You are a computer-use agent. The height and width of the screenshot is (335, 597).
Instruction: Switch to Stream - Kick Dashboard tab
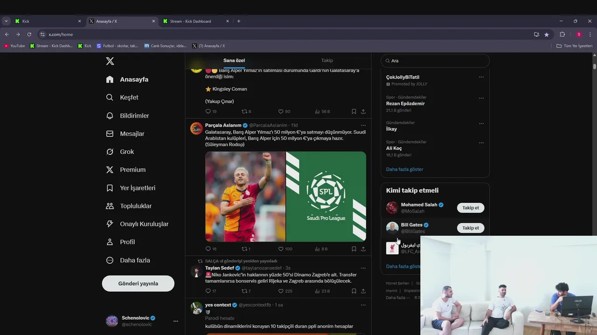coord(196,21)
